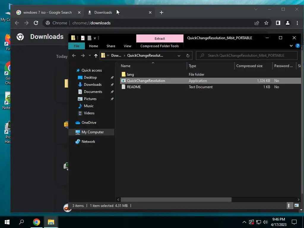Open Pictures in navigation pane

(x=90, y=99)
